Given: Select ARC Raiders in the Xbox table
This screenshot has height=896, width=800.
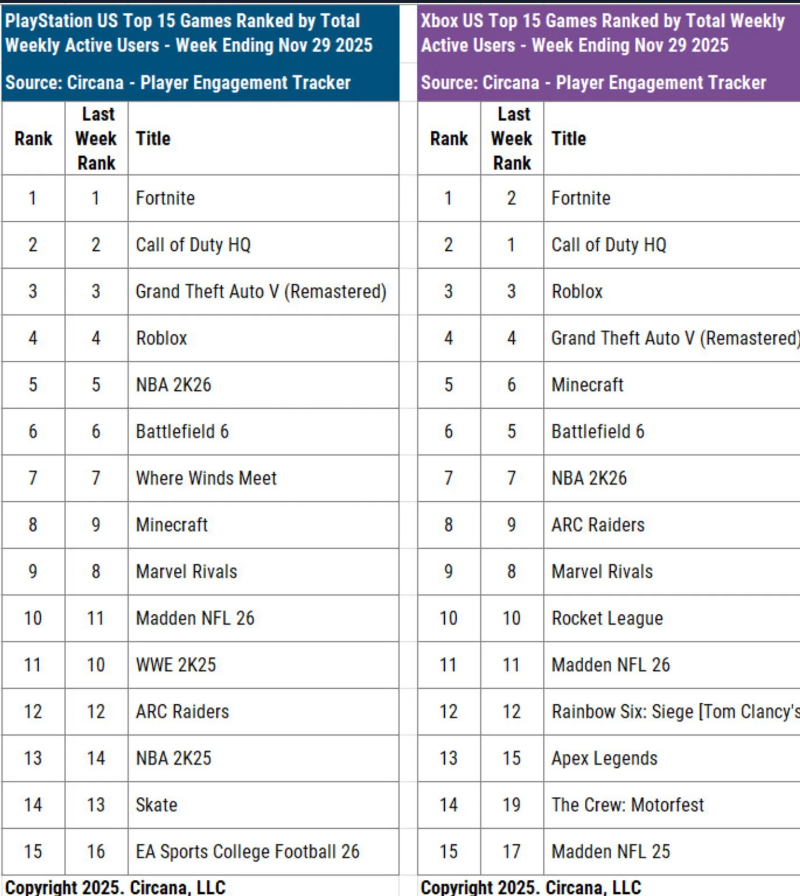Looking at the screenshot, I should 598,525.
